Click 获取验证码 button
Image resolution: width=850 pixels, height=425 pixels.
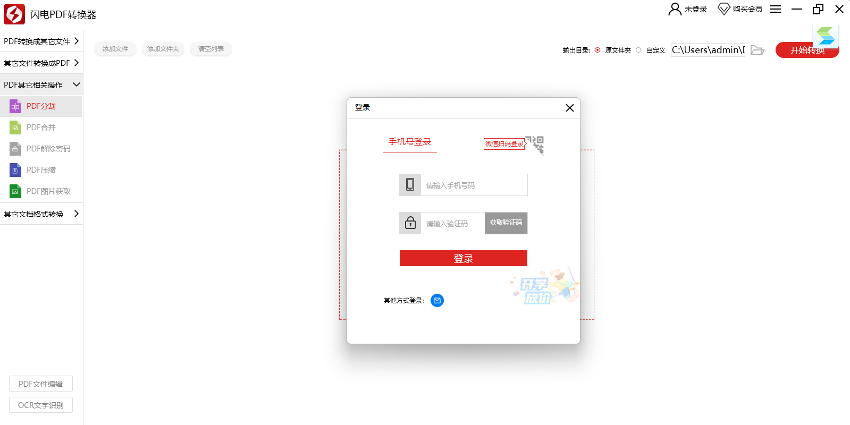pyautogui.click(x=506, y=223)
